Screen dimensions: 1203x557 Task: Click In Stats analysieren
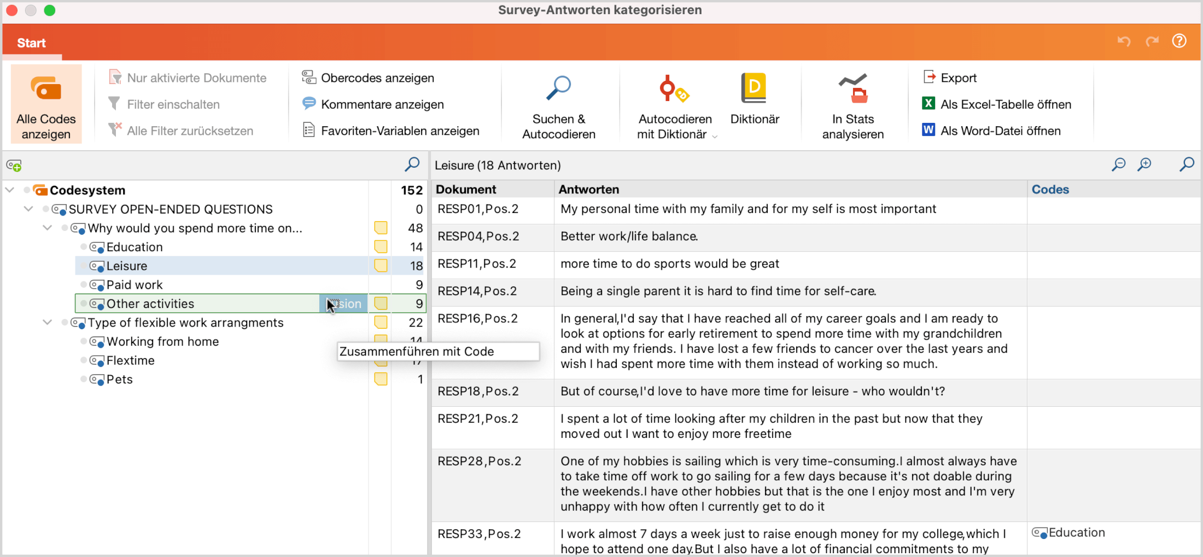tap(852, 106)
